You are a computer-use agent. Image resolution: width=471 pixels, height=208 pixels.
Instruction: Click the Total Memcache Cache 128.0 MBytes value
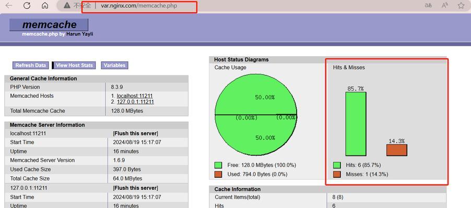pos(127,111)
